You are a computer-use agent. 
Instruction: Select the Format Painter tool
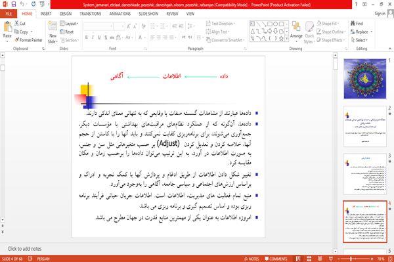tap(28, 40)
